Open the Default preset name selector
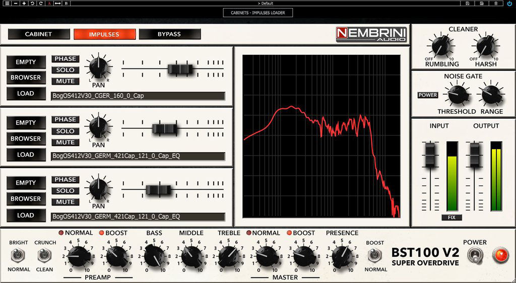This screenshot has width=516, height=283. coord(265,4)
